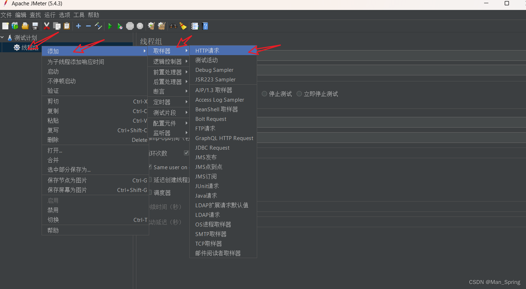Open the Function Helper list icon
Viewport: 526px width, 289px height.
click(x=195, y=26)
